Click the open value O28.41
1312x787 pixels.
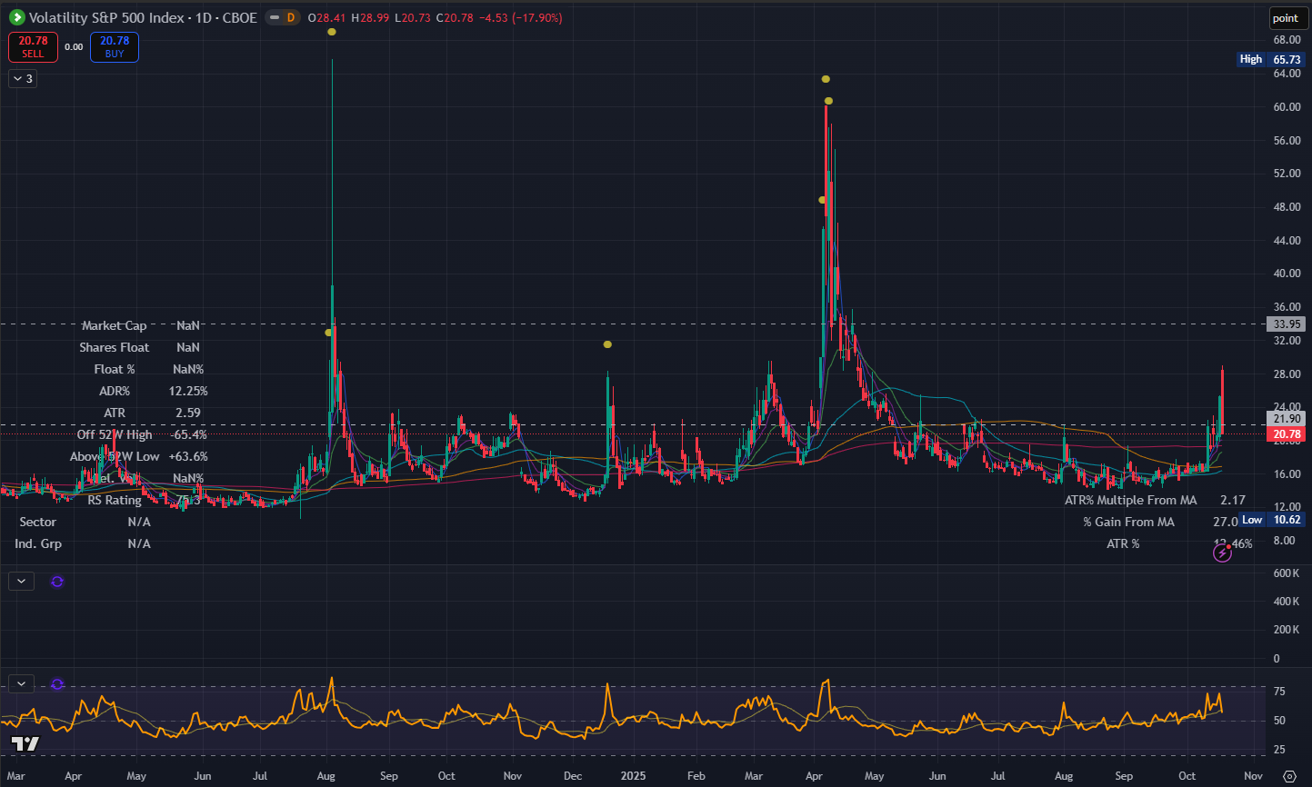[x=326, y=17]
